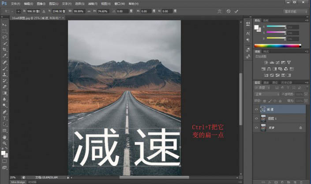This screenshot has height=184, width=311.
Task: Click the reference point locator grid
Action: pos(19,11)
